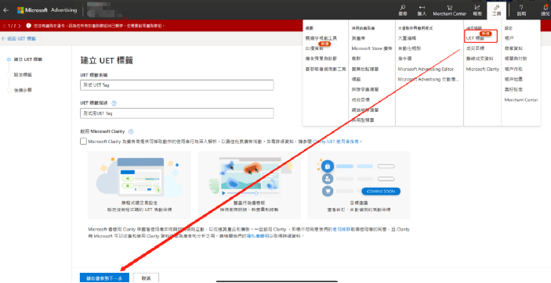Select step 建立 UET 標籤 in stepper
This screenshot has width=551, height=283.
(x=24, y=59)
